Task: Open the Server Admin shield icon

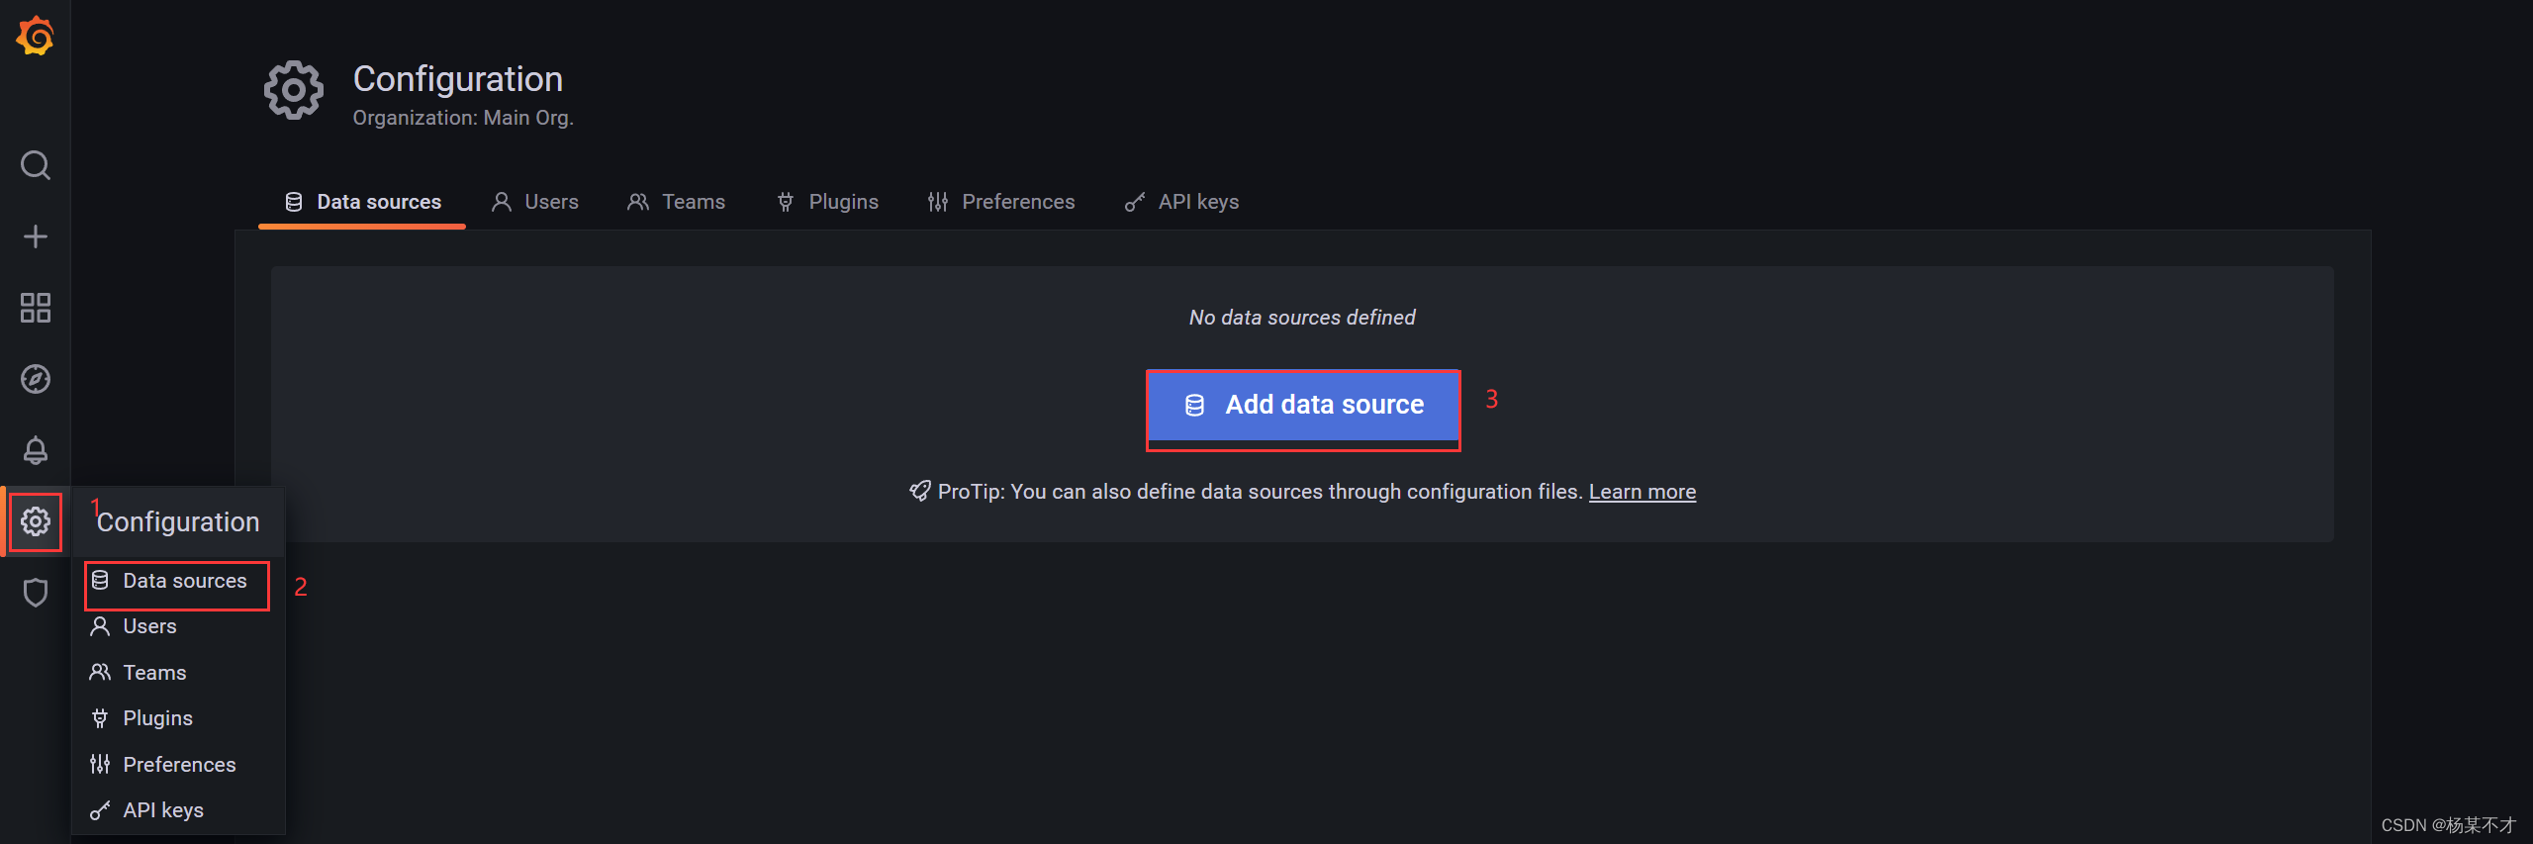Action: [36, 593]
